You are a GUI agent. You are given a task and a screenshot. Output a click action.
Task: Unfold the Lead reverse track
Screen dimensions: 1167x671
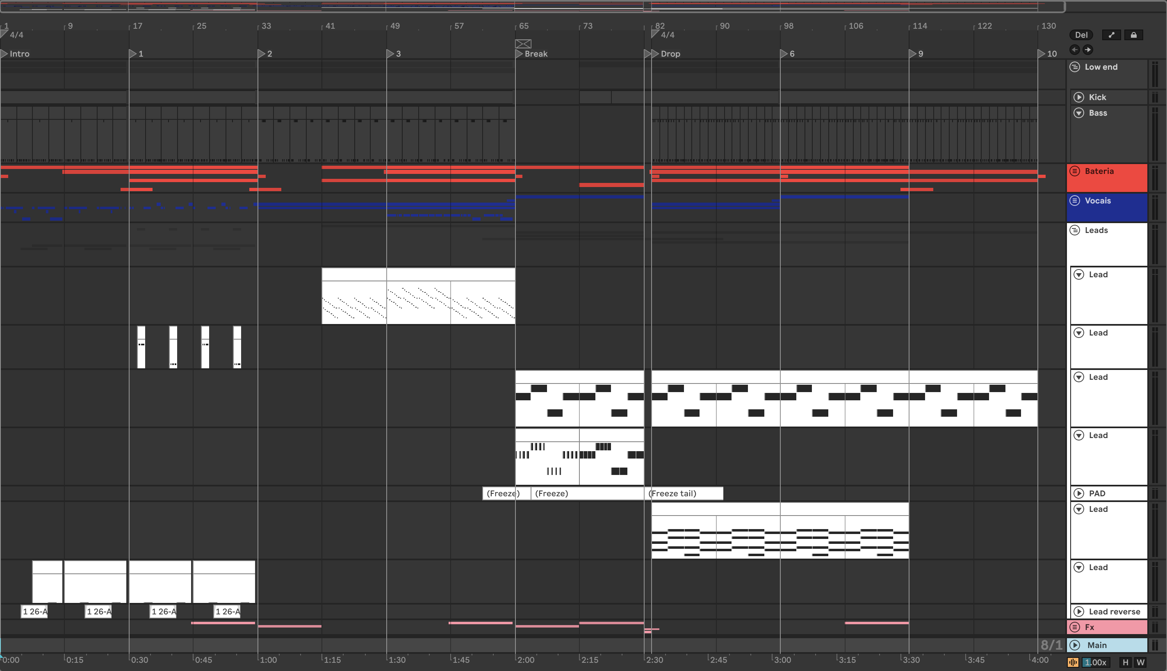[1078, 612]
